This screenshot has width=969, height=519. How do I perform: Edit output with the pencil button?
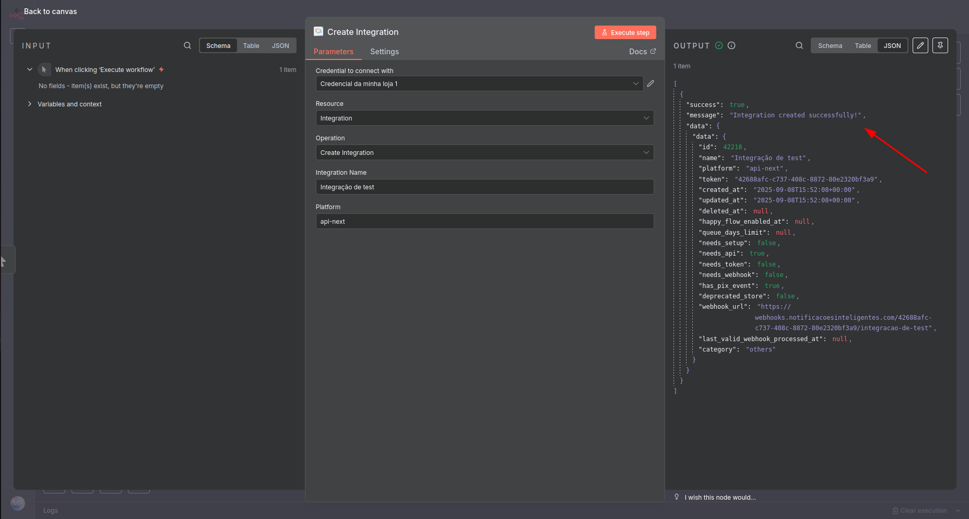920,45
